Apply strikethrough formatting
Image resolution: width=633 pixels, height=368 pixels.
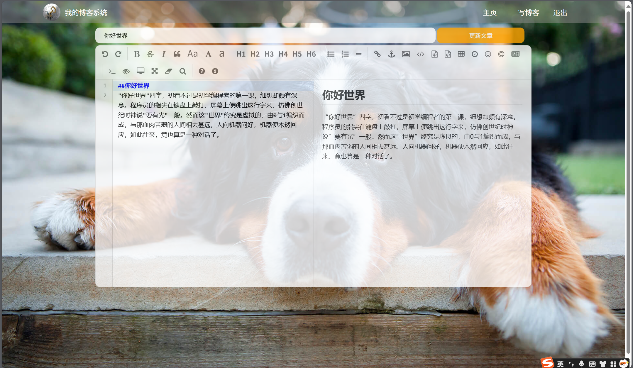[150, 54]
